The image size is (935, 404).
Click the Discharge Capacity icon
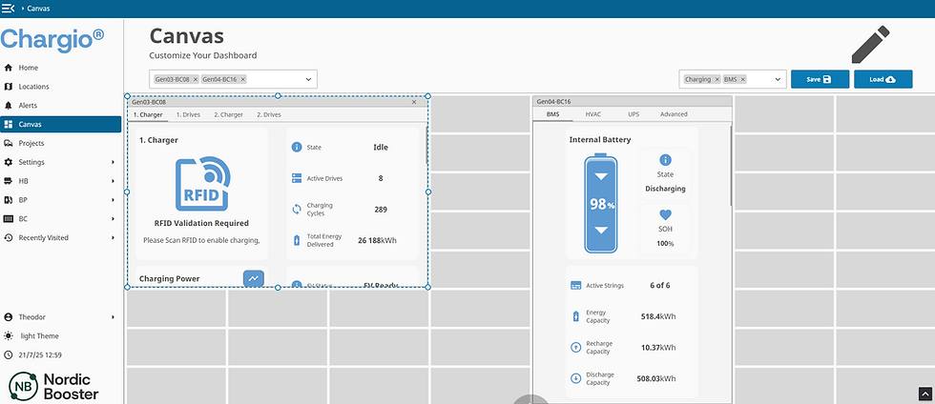point(576,378)
